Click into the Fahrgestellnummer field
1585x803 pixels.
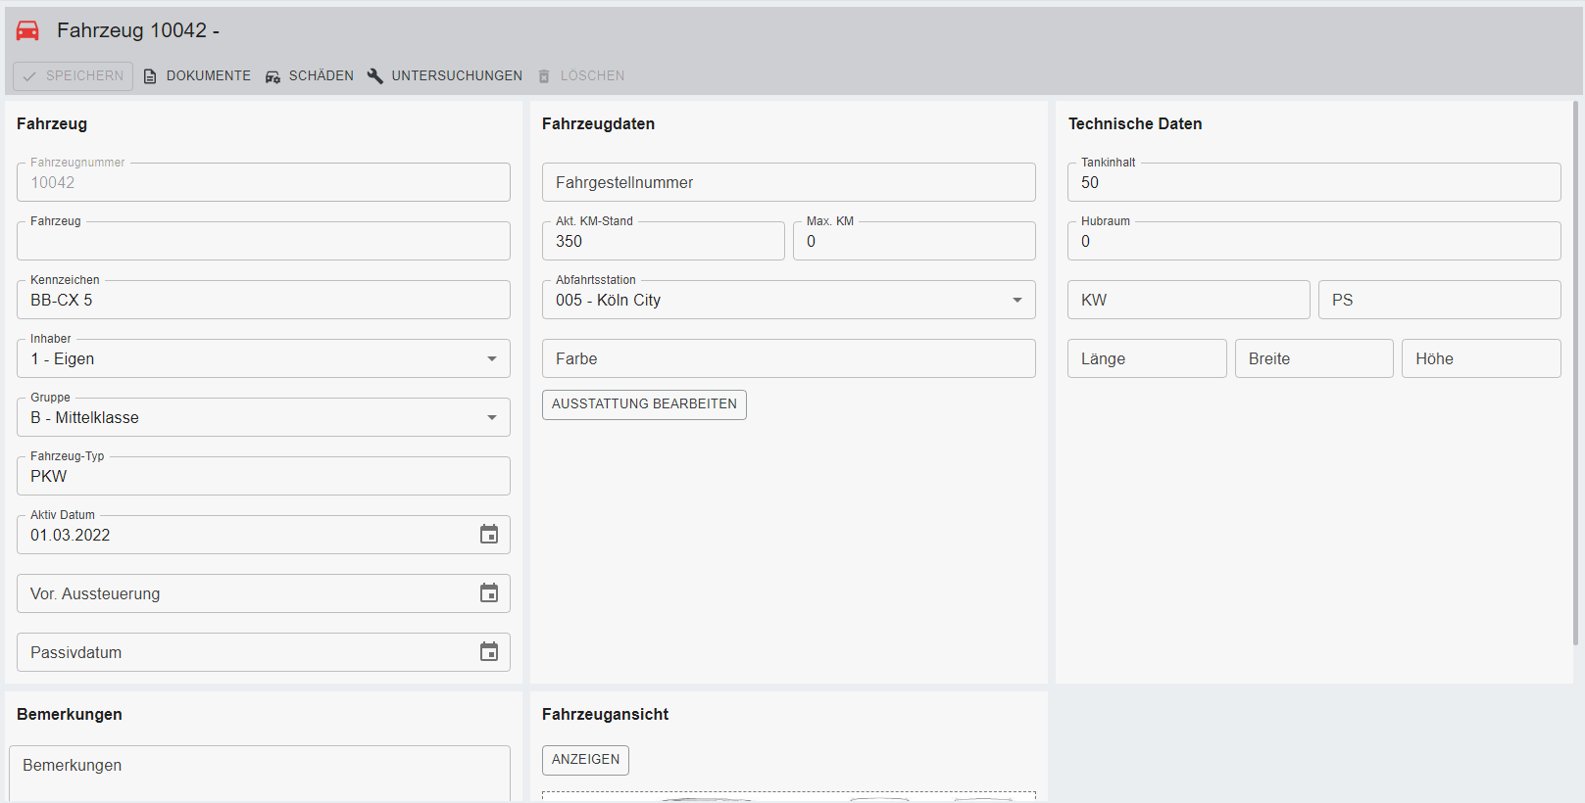point(788,183)
